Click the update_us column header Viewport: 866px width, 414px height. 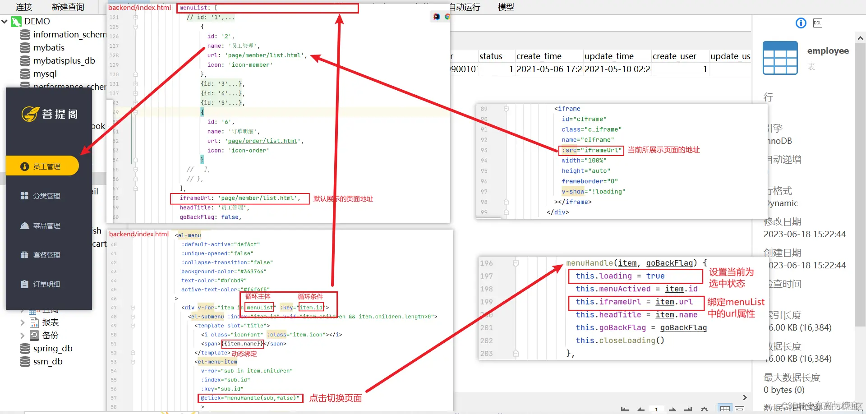(x=730, y=56)
